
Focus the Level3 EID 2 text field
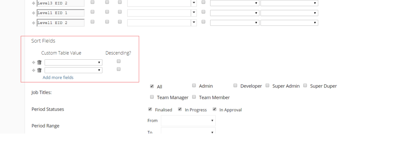click(x=60, y=3)
